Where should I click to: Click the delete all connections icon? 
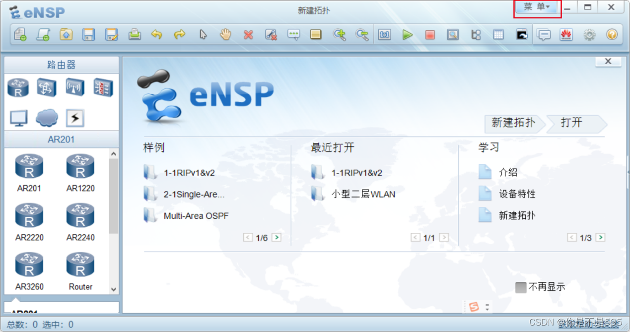click(x=271, y=35)
